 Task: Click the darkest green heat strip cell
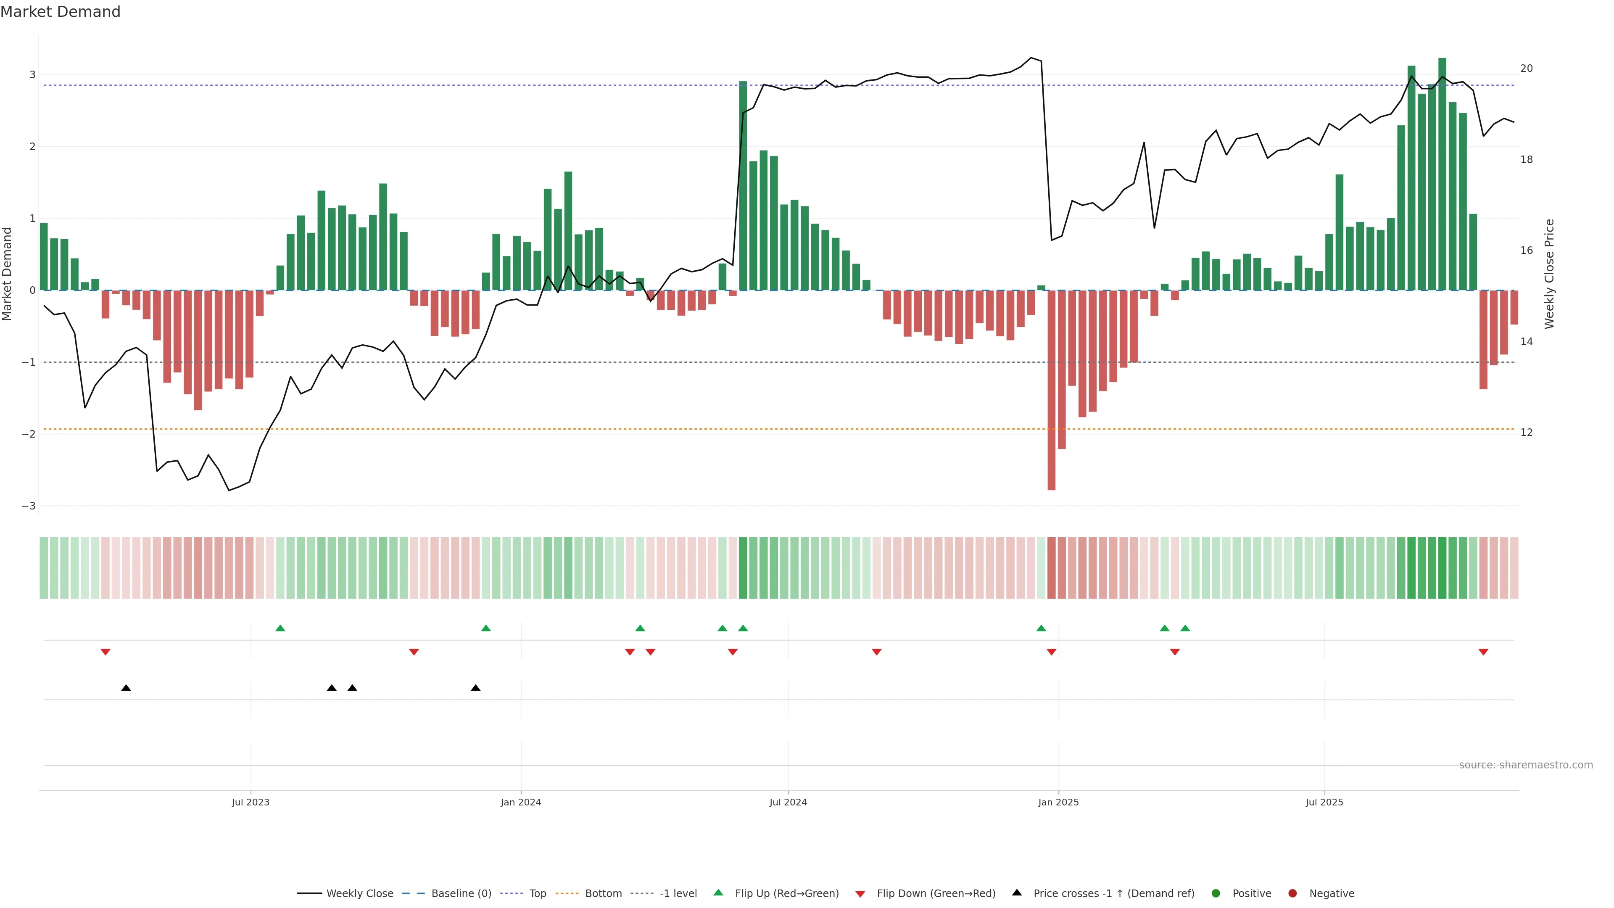click(x=1442, y=568)
